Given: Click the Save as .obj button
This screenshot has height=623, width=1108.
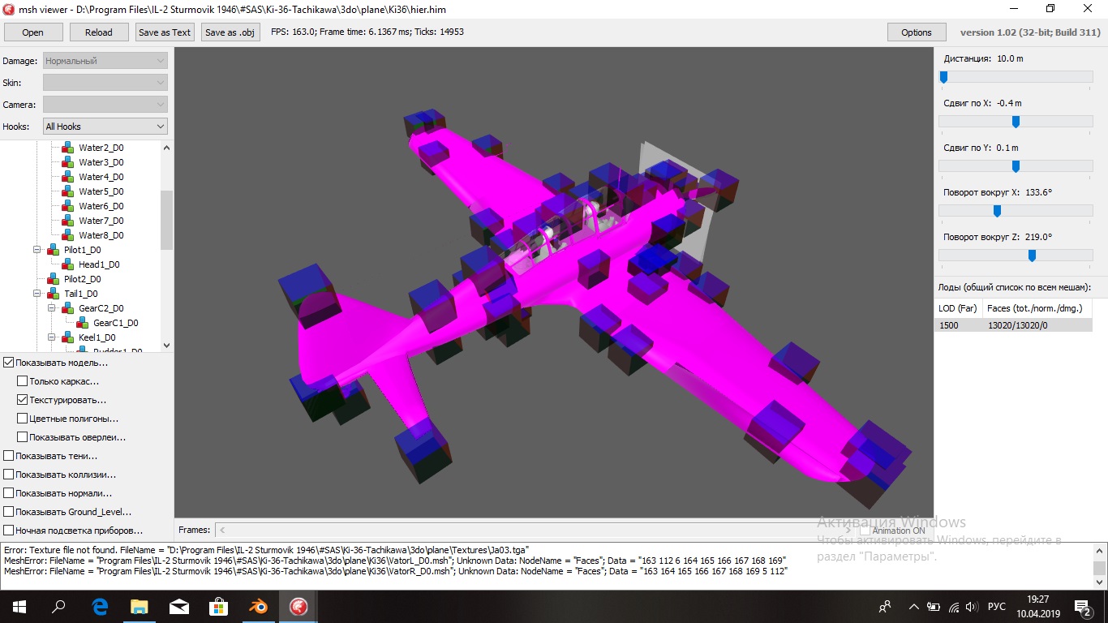Looking at the screenshot, I should [230, 32].
